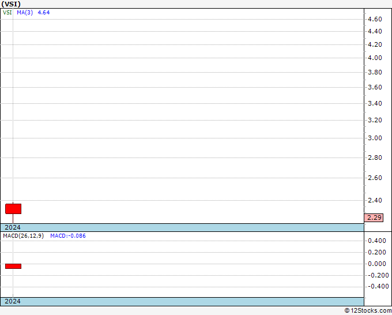Click the red VSI candlestick body
This screenshot has height=315, width=392.
coord(13,209)
